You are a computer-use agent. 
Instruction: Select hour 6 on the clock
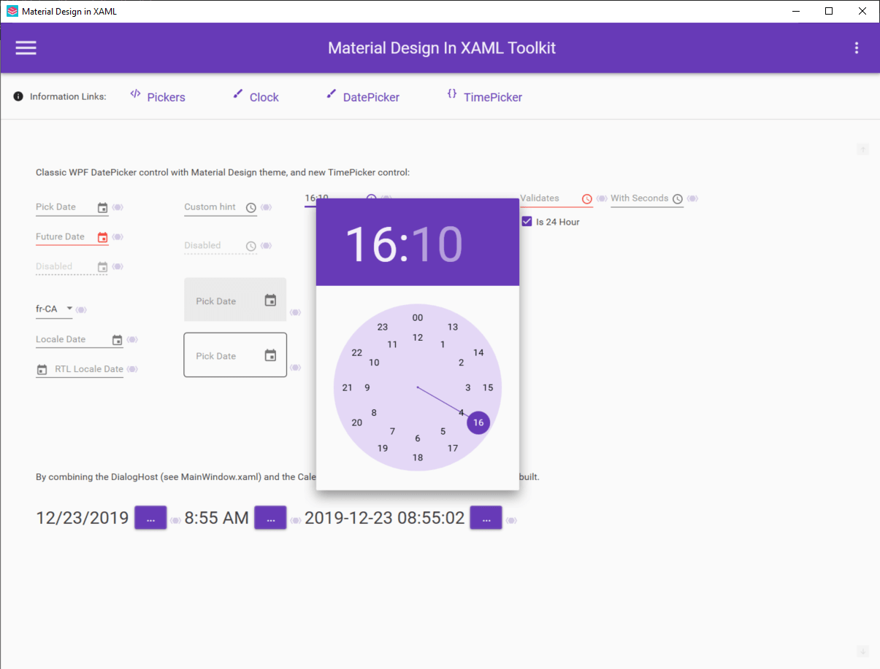click(418, 438)
